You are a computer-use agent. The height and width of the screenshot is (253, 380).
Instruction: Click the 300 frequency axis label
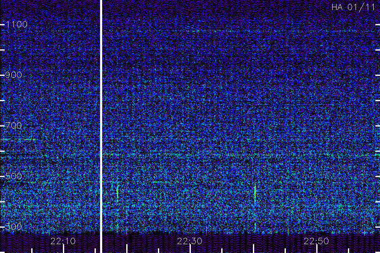click(14, 227)
